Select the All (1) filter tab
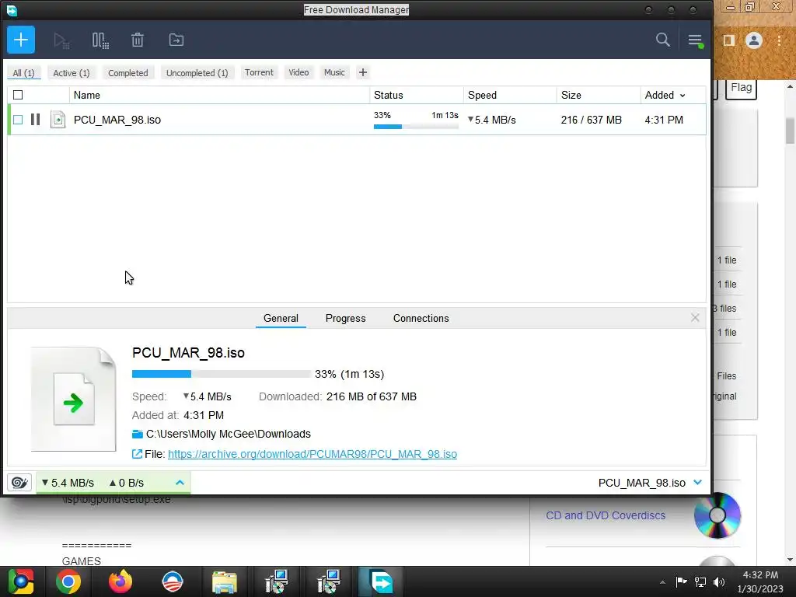The height and width of the screenshot is (597, 796). pos(23,72)
